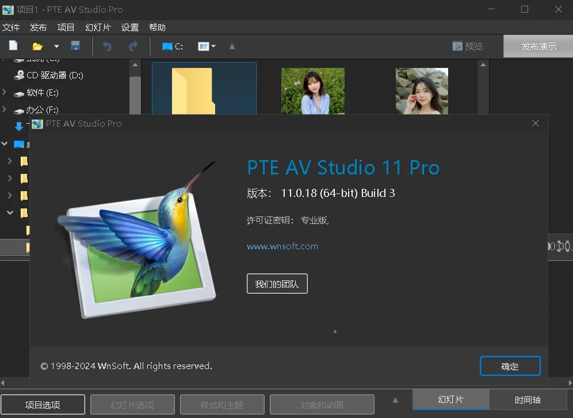This screenshot has height=418, width=573.
Task: Click the 许可证密钥 license text
Action: click(x=288, y=220)
